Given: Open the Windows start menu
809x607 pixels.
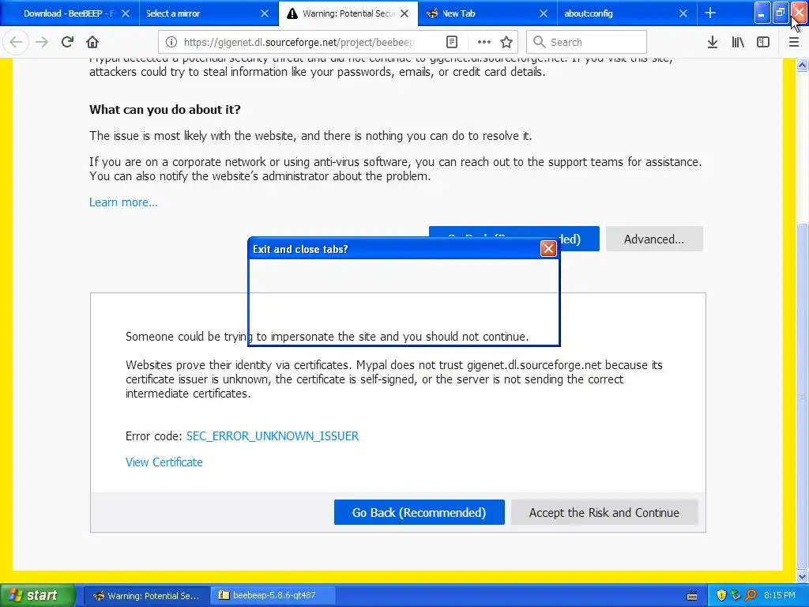Looking at the screenshot, I should (x=37, y=595).
